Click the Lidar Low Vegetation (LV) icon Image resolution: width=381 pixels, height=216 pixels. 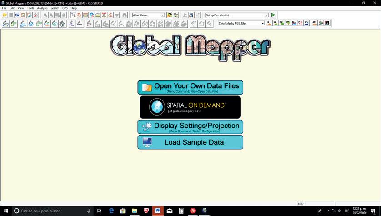276,23
